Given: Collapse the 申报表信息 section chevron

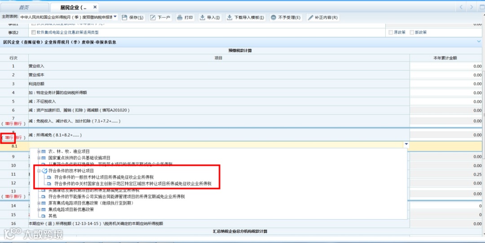Looking at the screenshot, I should pos(479,41).
